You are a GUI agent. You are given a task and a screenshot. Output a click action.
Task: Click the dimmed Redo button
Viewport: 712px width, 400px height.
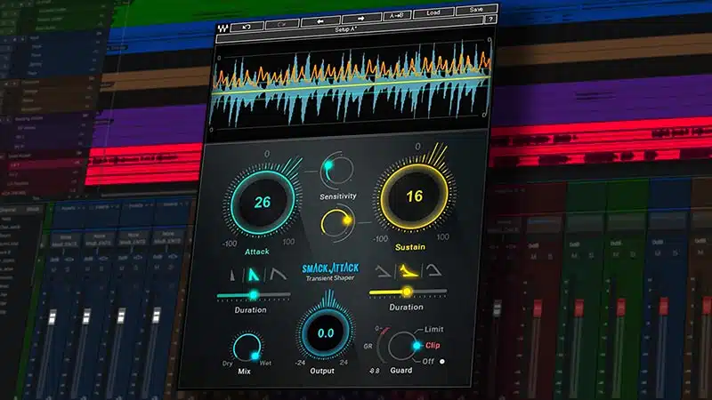point(281,25)
